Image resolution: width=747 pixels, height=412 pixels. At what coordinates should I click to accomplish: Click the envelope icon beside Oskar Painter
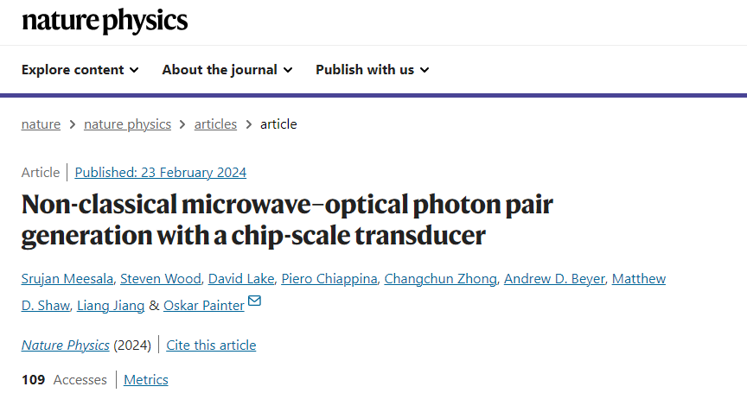pyautogui.click(x=254, y=301)
